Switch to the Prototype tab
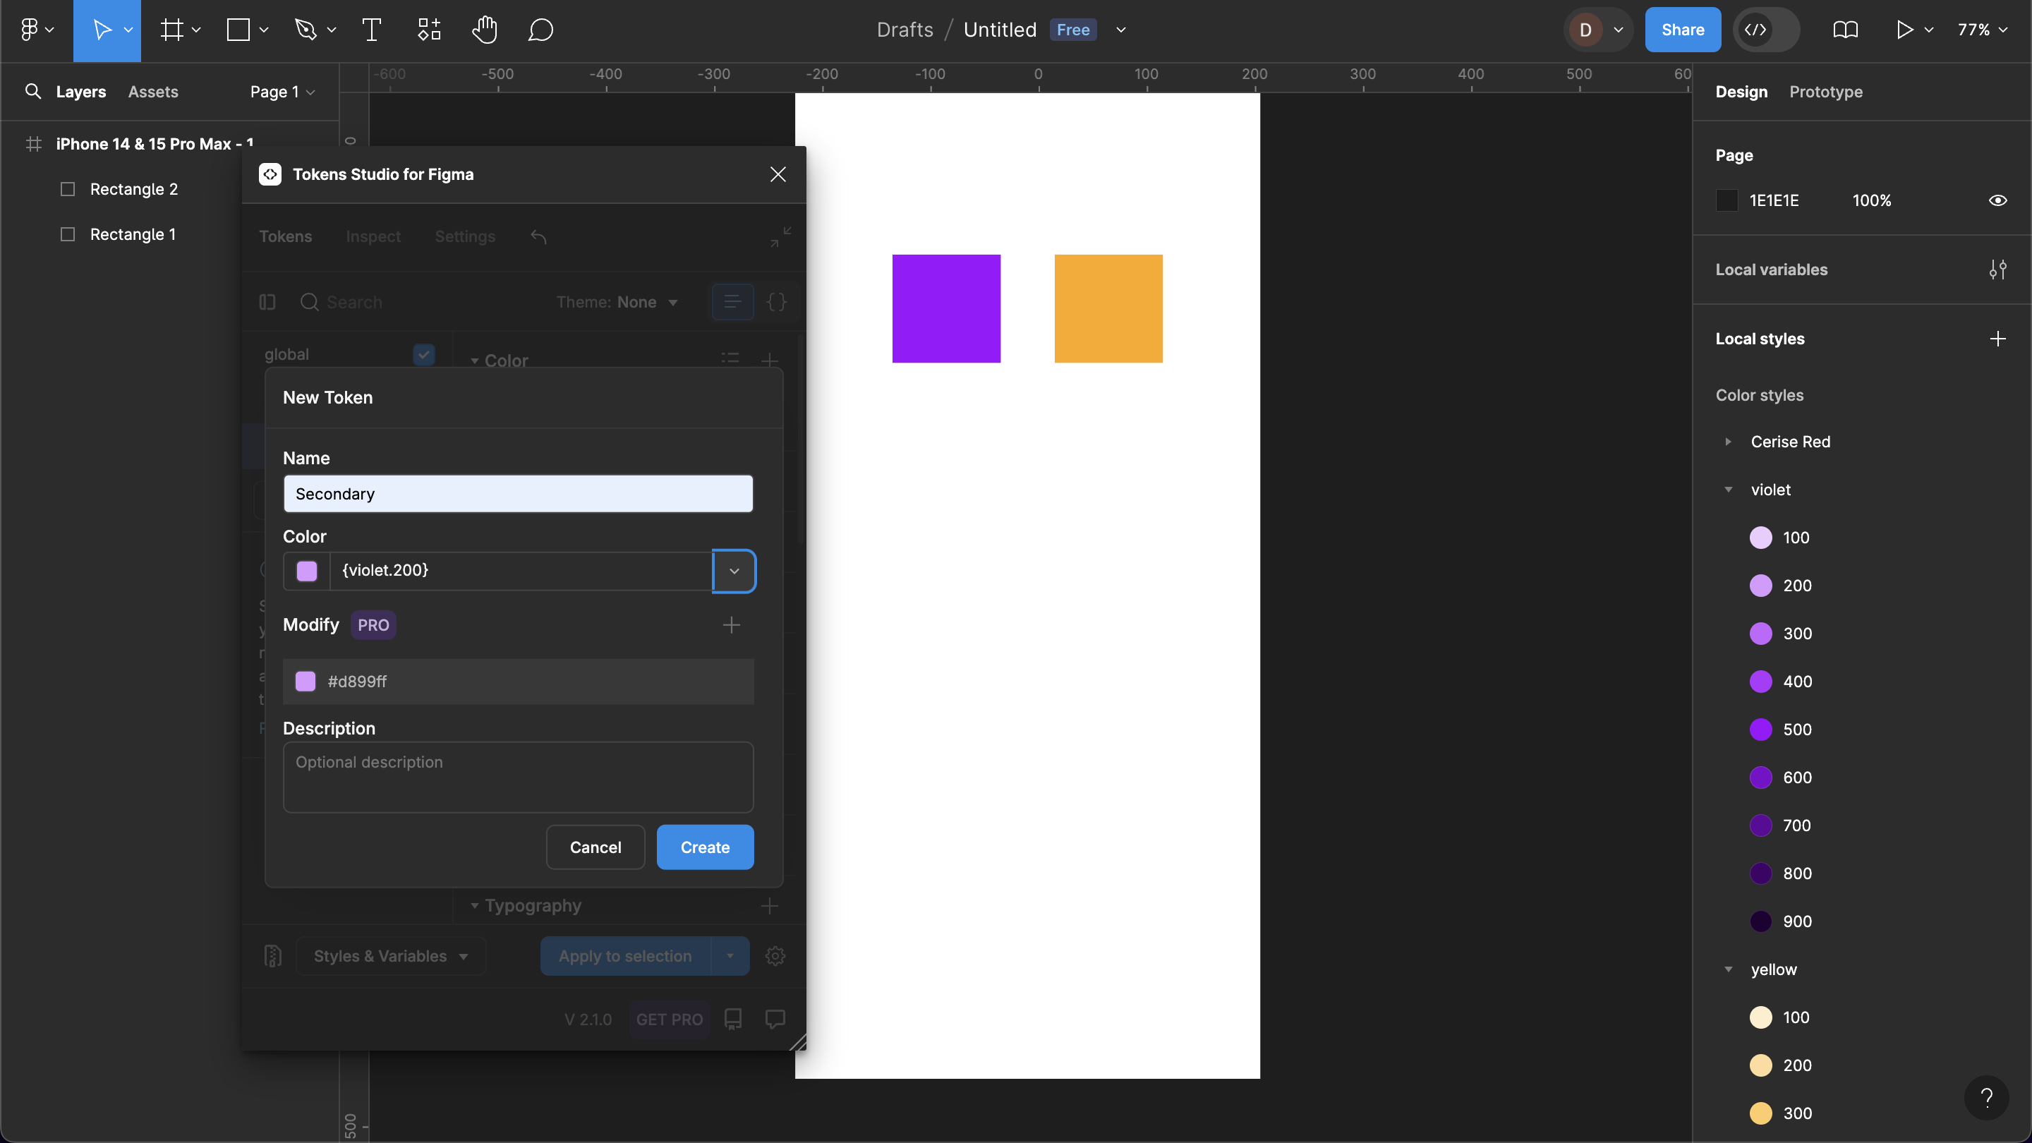 (x=1825, y=92)
